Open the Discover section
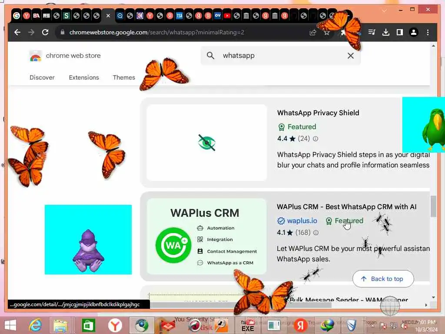Viewport: 445px width, 334px height. (42, 77)
